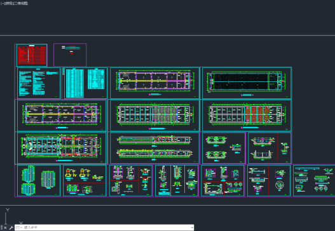Select the cyan text notes sheet
The width and height of the screenshot is (335, 231).
39,83
